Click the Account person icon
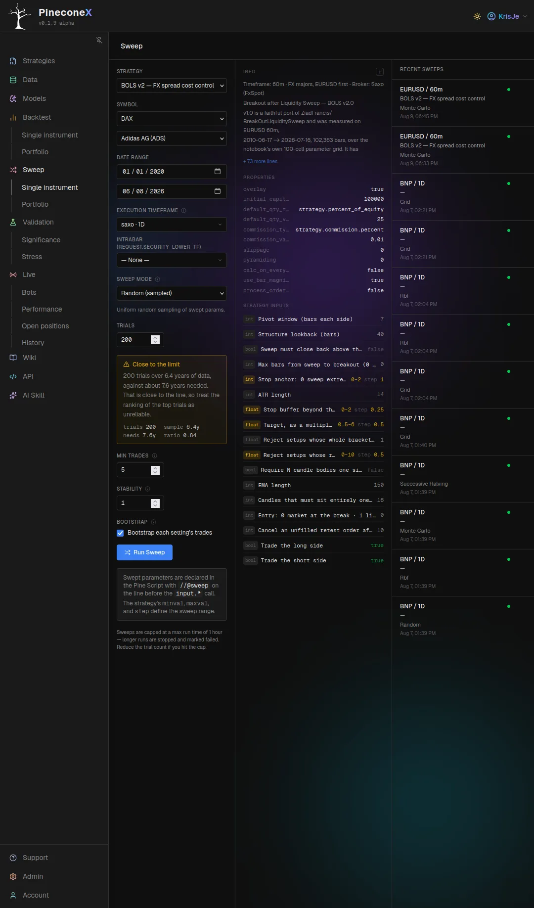 click(13, 895)
